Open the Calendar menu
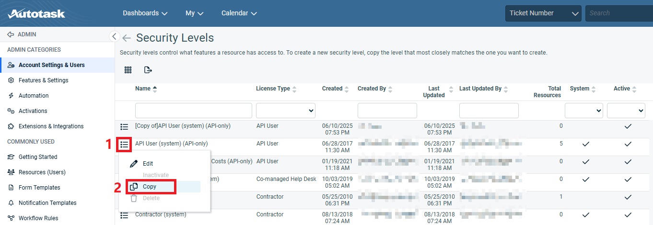The height and width of the screenshot is (225, 653). [239, 13]
